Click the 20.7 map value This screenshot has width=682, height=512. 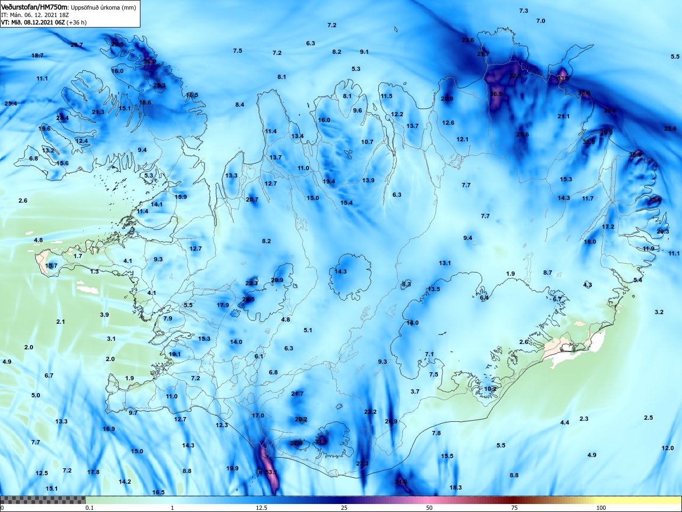pyautogui.click(x=252, y=199)
